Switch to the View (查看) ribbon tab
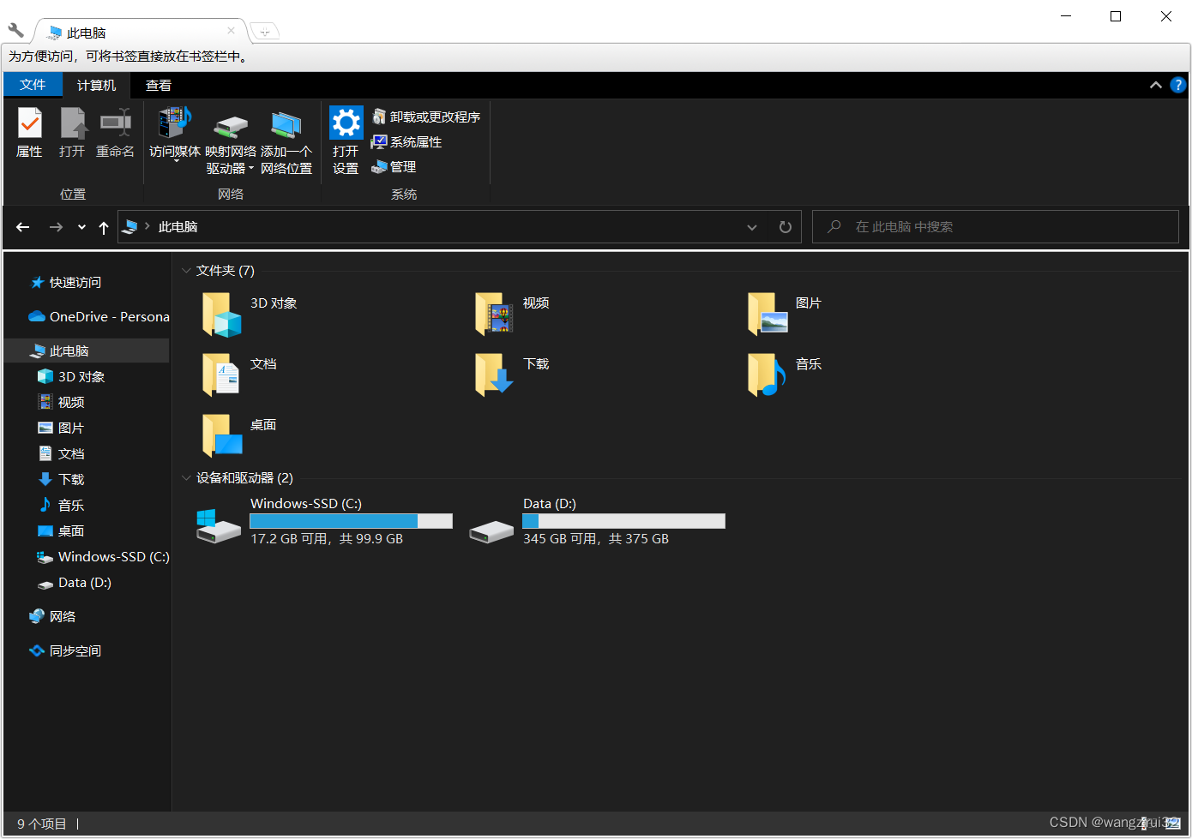This screenshot has height=839, width=1192. 159,85
